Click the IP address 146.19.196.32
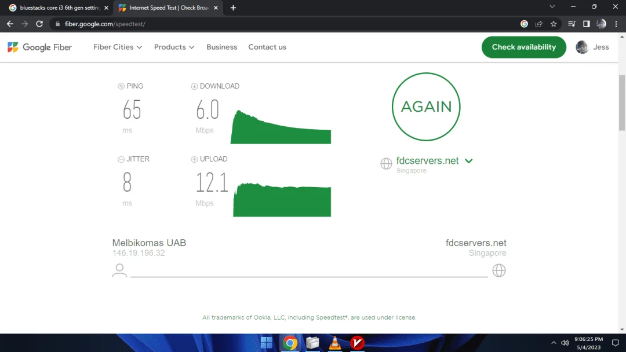 [x=139, y=253]
